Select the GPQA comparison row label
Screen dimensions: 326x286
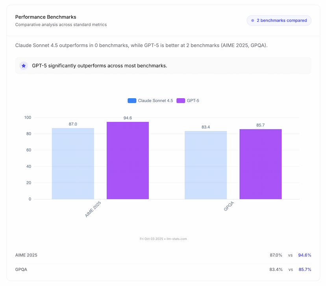pyautogui.click(x=21, y=269)
